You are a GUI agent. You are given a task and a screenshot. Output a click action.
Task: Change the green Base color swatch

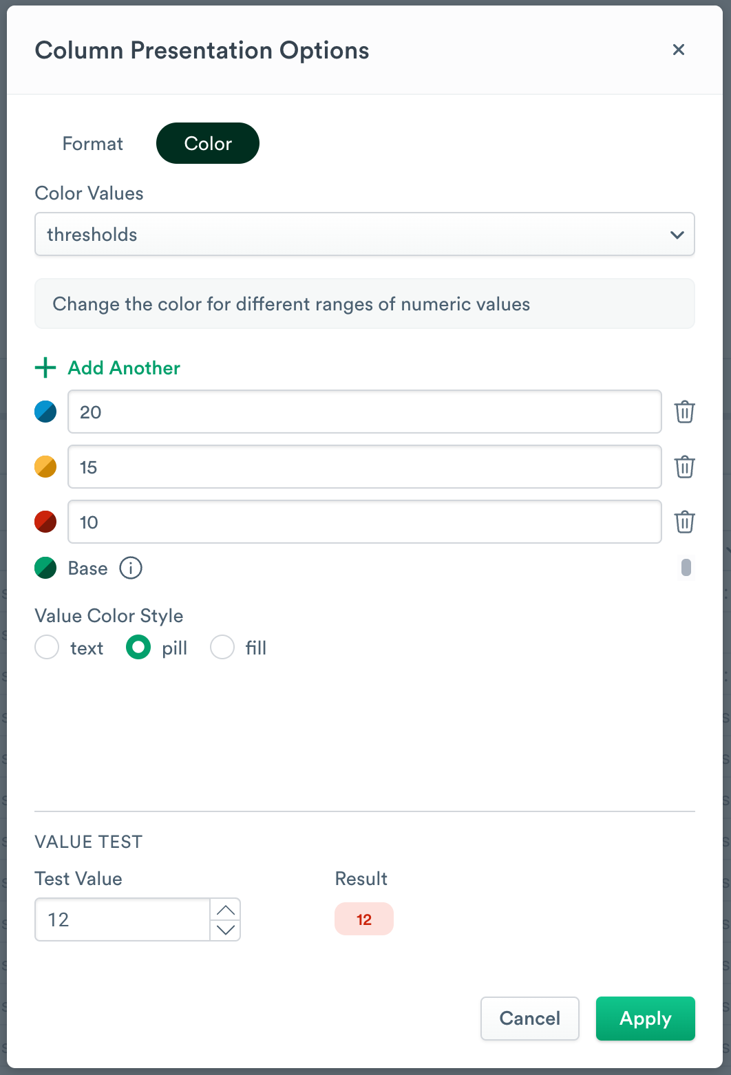(45, 568)
